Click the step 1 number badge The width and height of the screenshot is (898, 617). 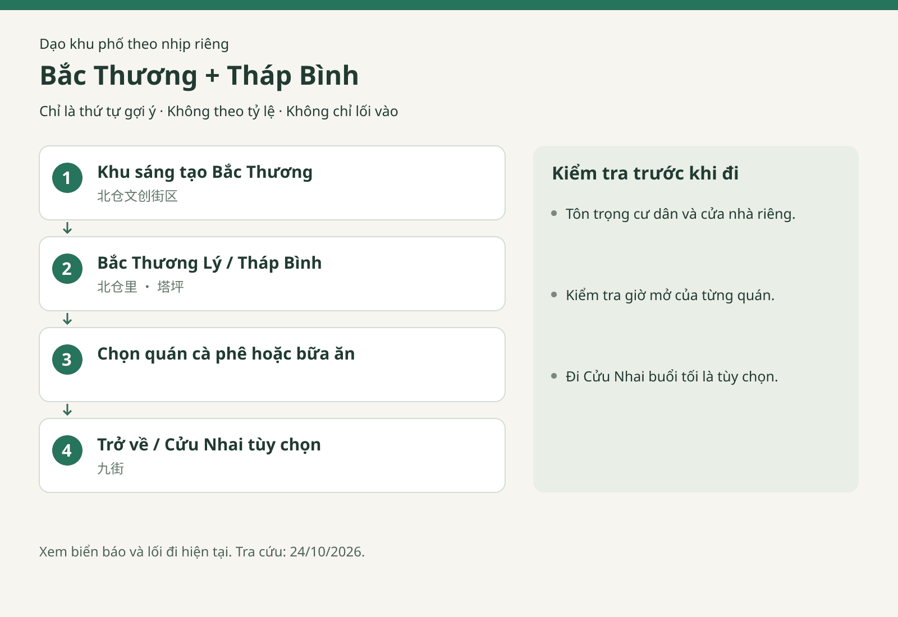pos(67,178)
